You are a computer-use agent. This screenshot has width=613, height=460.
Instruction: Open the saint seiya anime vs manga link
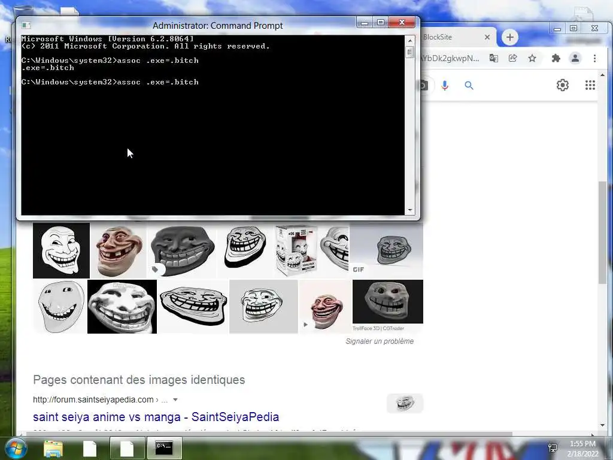click(156, 417)
